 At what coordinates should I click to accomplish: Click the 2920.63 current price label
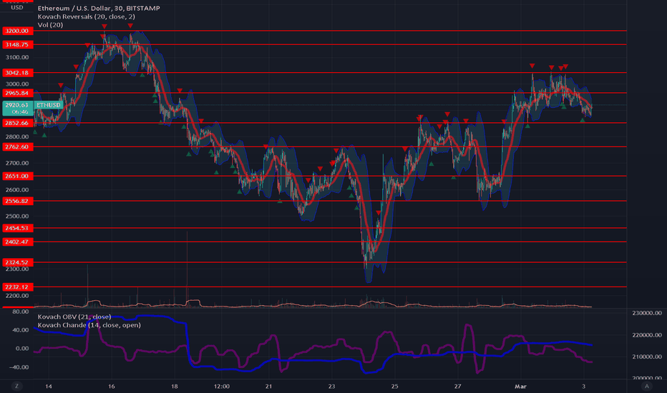[17, 109]
